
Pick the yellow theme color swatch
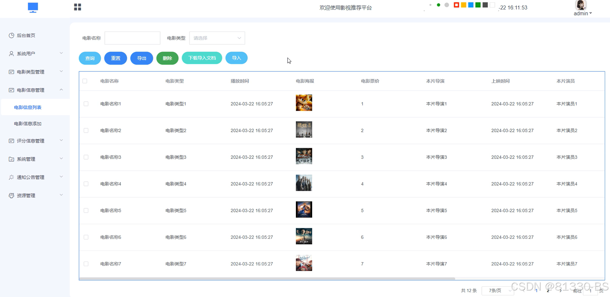(464, 5)
